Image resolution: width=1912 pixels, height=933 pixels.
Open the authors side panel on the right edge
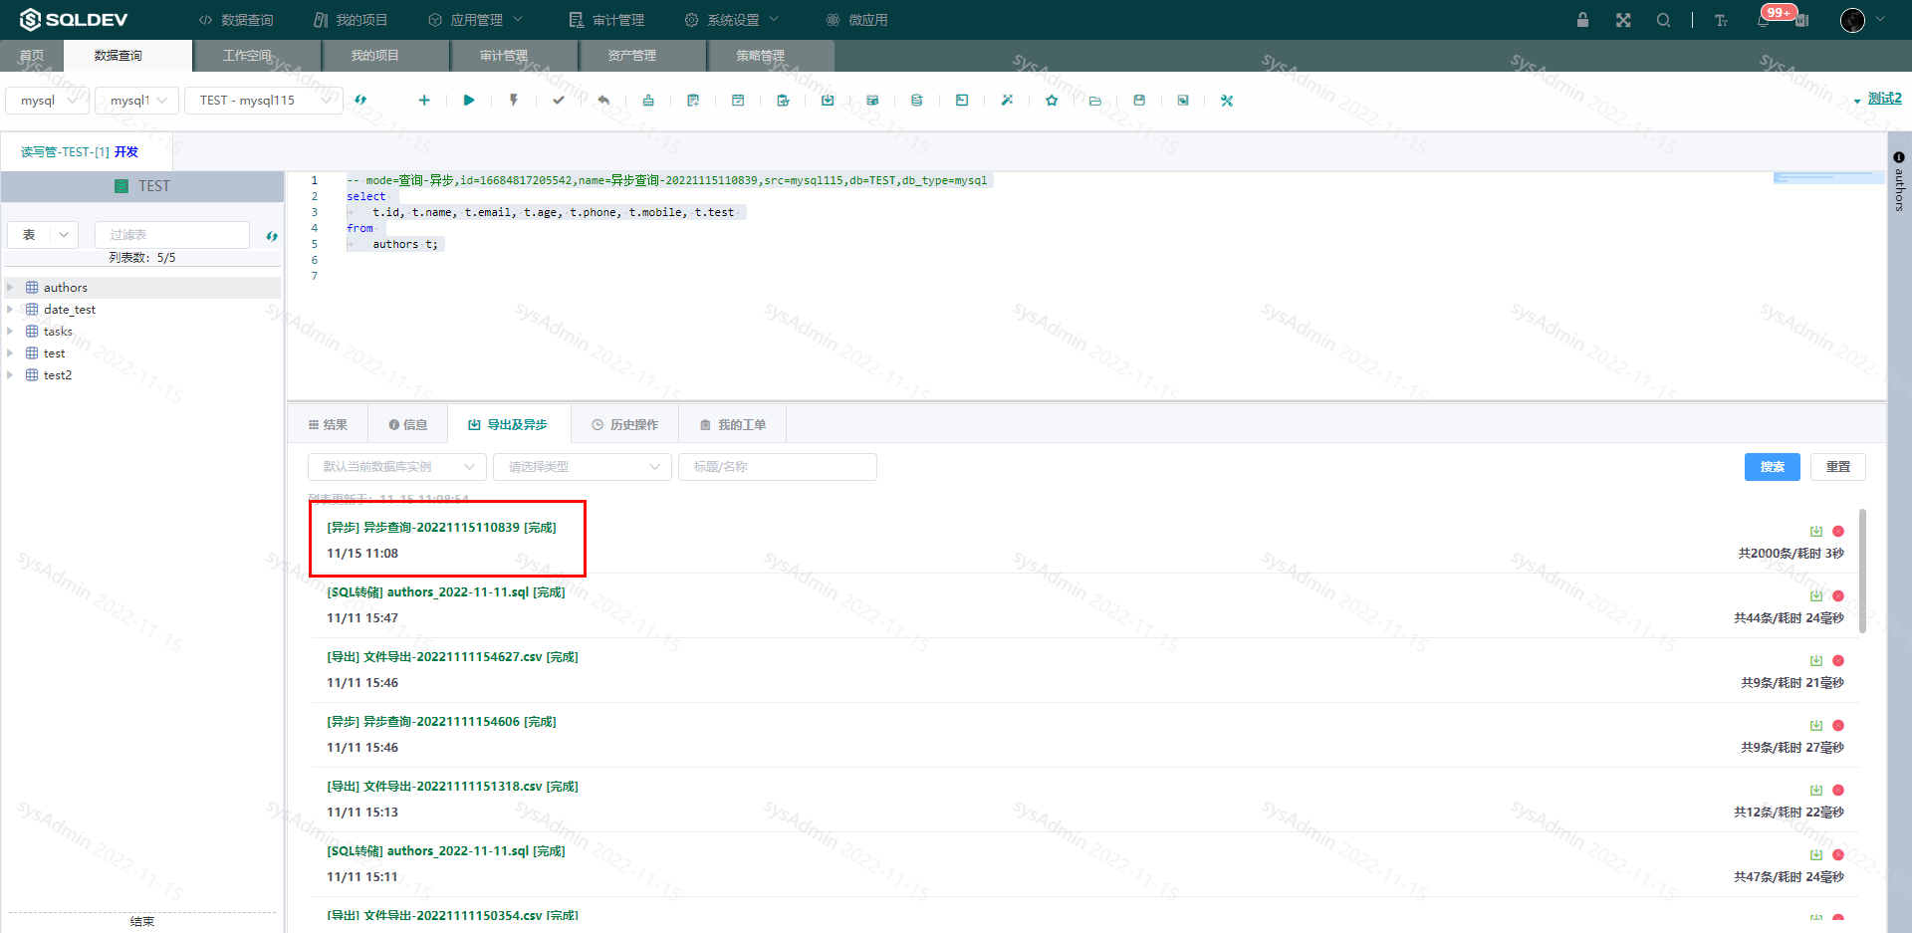(1899, 183)
